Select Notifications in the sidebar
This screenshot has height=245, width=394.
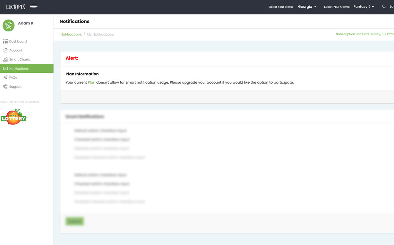[x=27, y=69]
